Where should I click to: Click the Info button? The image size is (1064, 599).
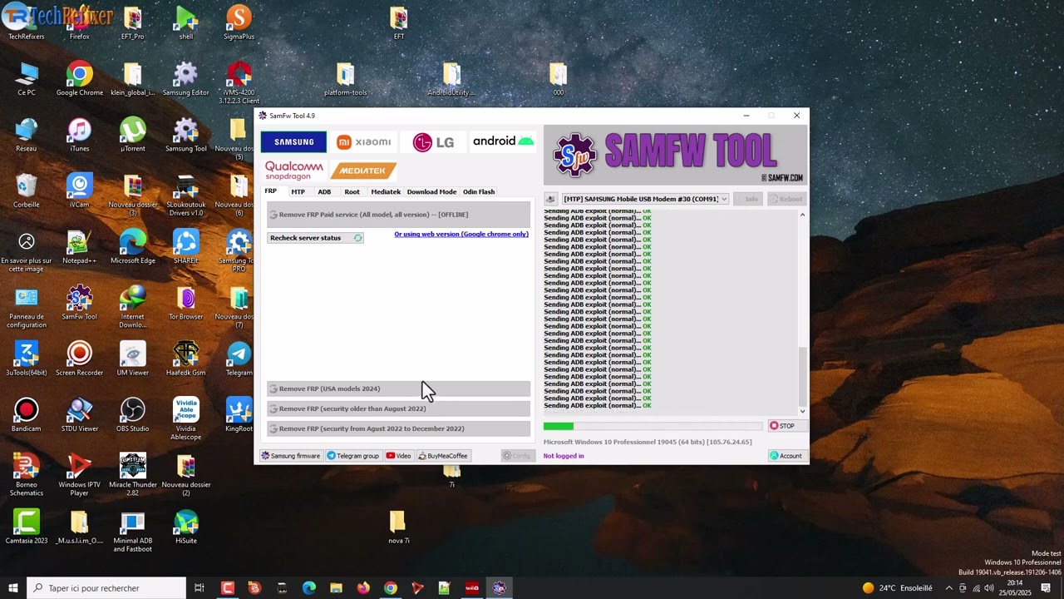pos(748,199)
